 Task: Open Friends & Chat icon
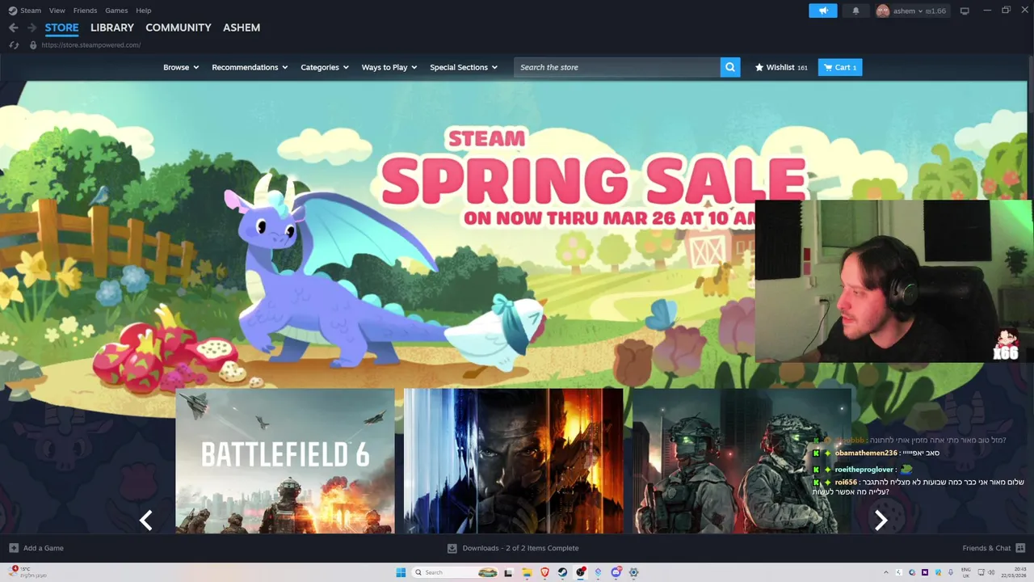tap(1019, 548)
